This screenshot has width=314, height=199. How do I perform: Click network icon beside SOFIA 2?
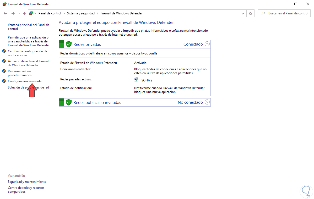tap(136, 80)
